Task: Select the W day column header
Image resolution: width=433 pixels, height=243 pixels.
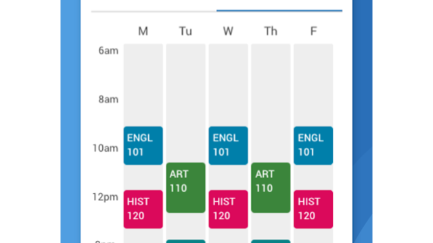Action: [x=228, y=31]
